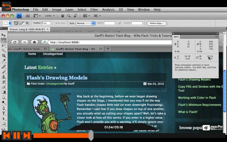The width and height of the screenshot is (227, 142).
Task: Click the video progress slider handle
Action: pos(91,135)
